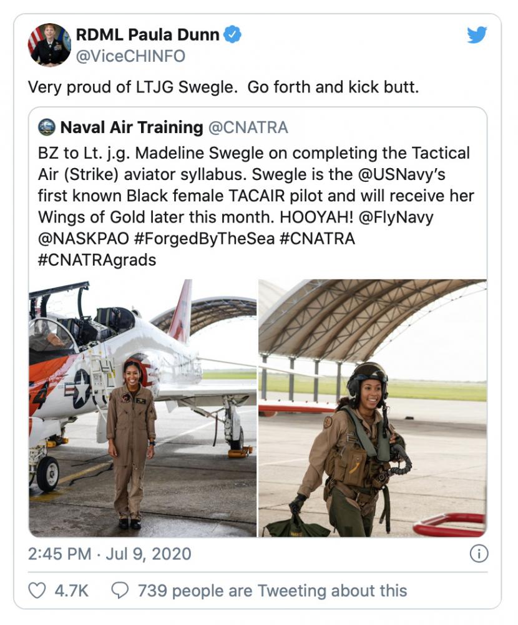Viewport: 518px width, 625px height.
Task: Click the reply speech bubble icon
Action: [119, 590]
